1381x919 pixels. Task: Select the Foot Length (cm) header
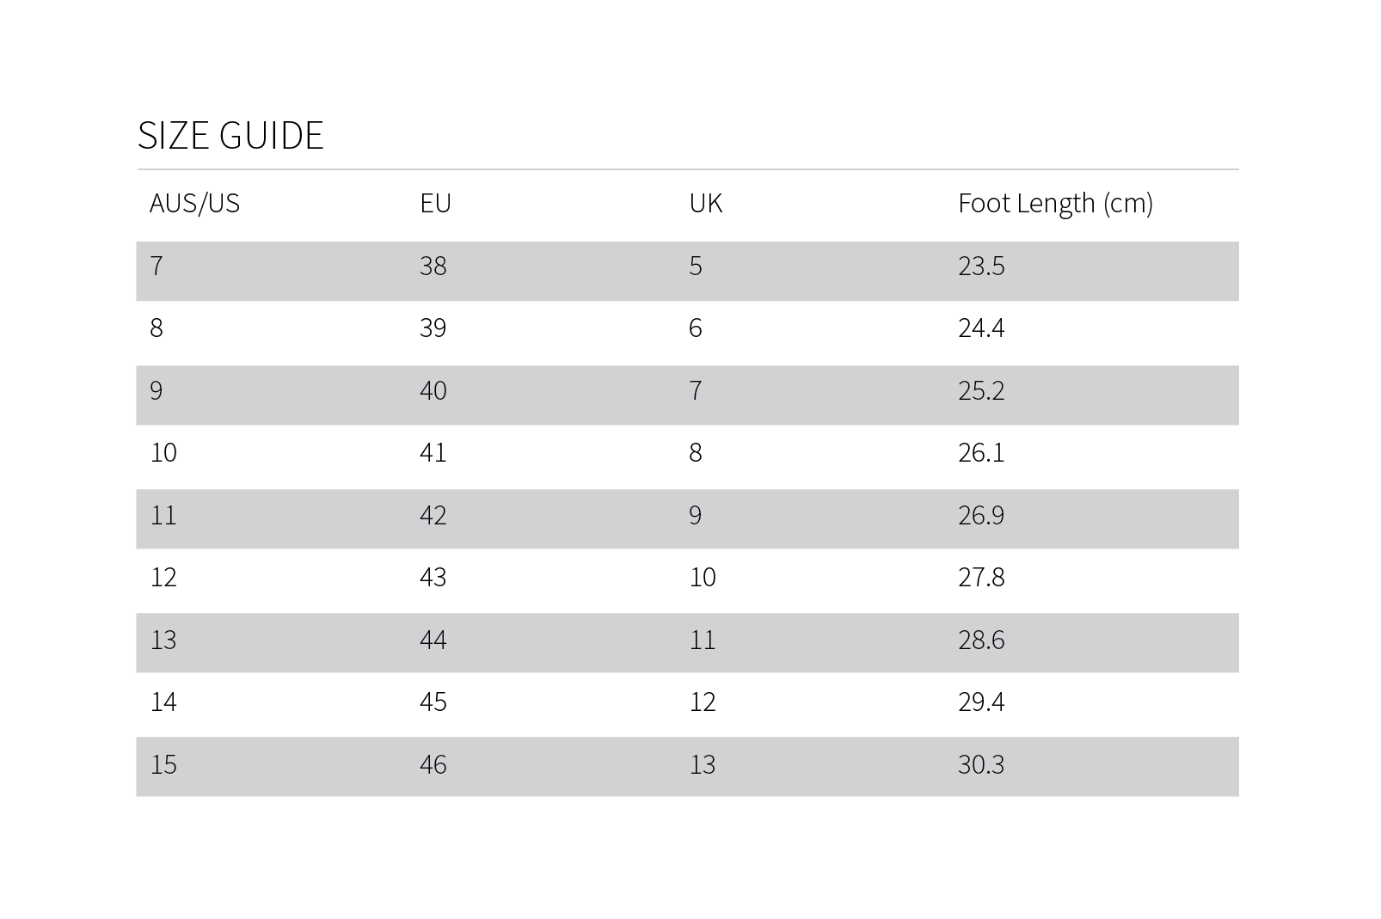tap(1055, 204)
